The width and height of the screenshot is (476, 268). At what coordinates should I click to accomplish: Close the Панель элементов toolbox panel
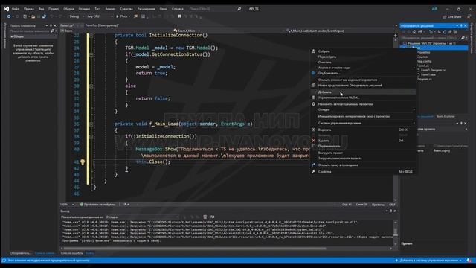coord(55,26)
